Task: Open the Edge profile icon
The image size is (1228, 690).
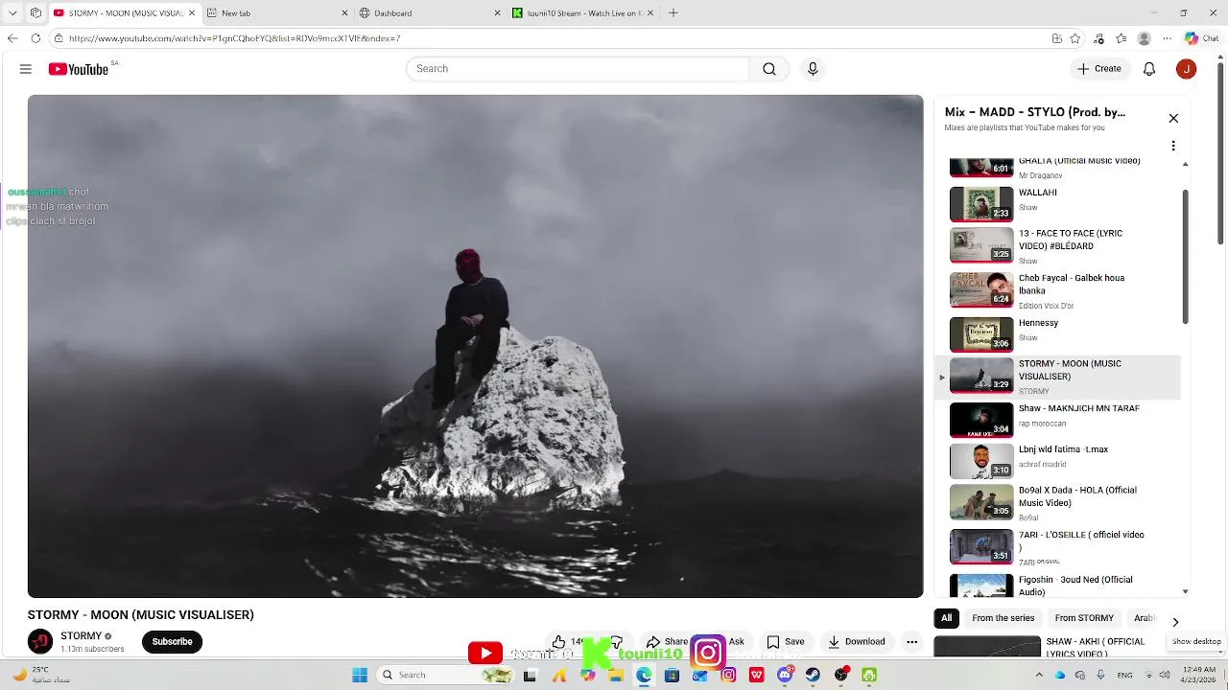Action: [x=1144, y=38]
